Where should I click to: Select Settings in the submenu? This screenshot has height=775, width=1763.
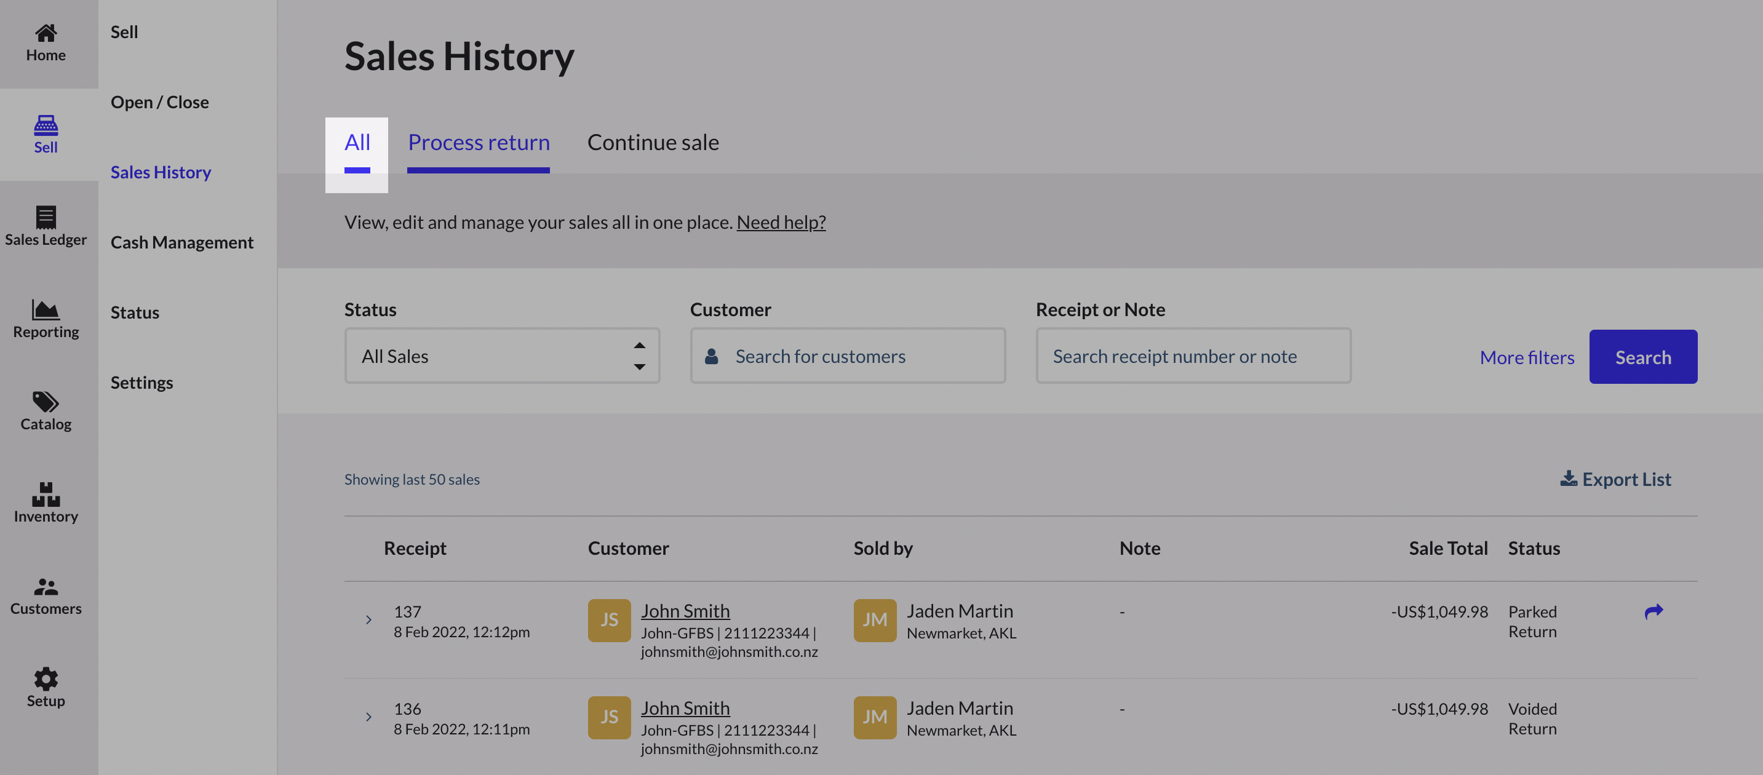pos(141,383)
